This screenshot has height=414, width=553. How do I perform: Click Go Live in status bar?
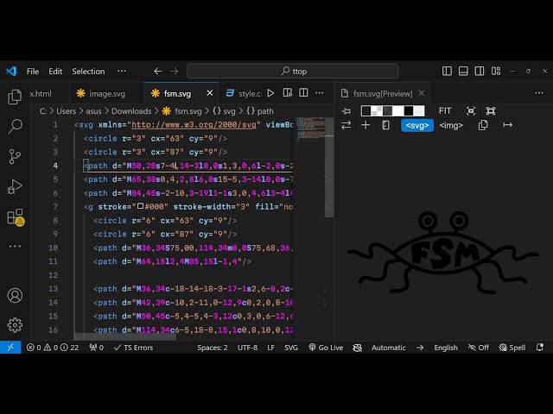(x=326, y=348)
